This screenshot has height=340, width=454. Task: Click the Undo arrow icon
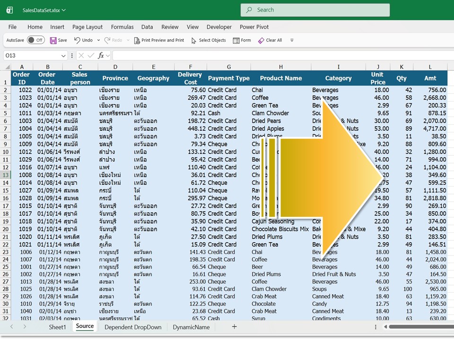[77, 40]
